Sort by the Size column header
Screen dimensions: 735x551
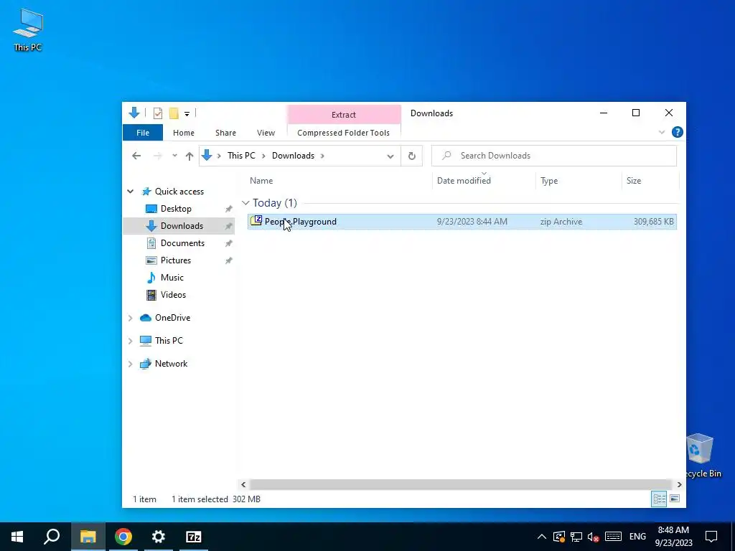click(634, 180)
